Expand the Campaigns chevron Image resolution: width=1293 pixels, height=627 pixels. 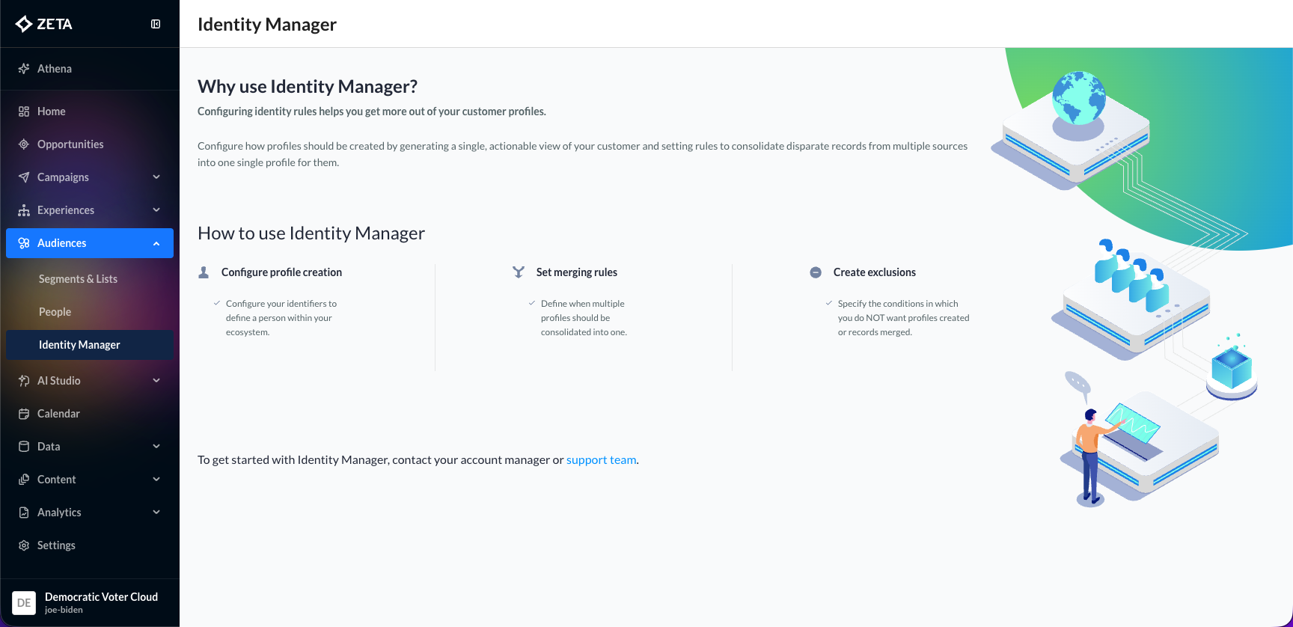click(156, 177)
